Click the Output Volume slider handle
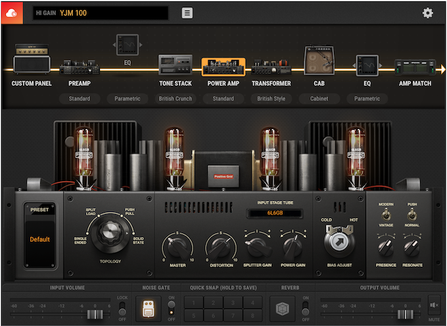The height and width of the screenshot is (326, 447). coord(406,315)
